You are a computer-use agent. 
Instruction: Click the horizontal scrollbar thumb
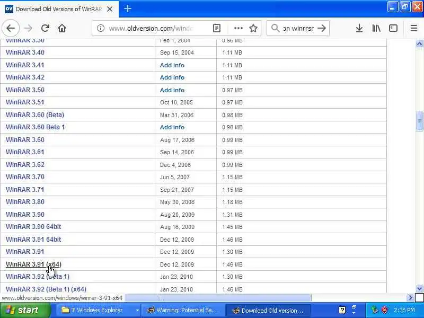click(x=218, y=298)
